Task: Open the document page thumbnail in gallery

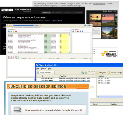Action: point(96,33)
